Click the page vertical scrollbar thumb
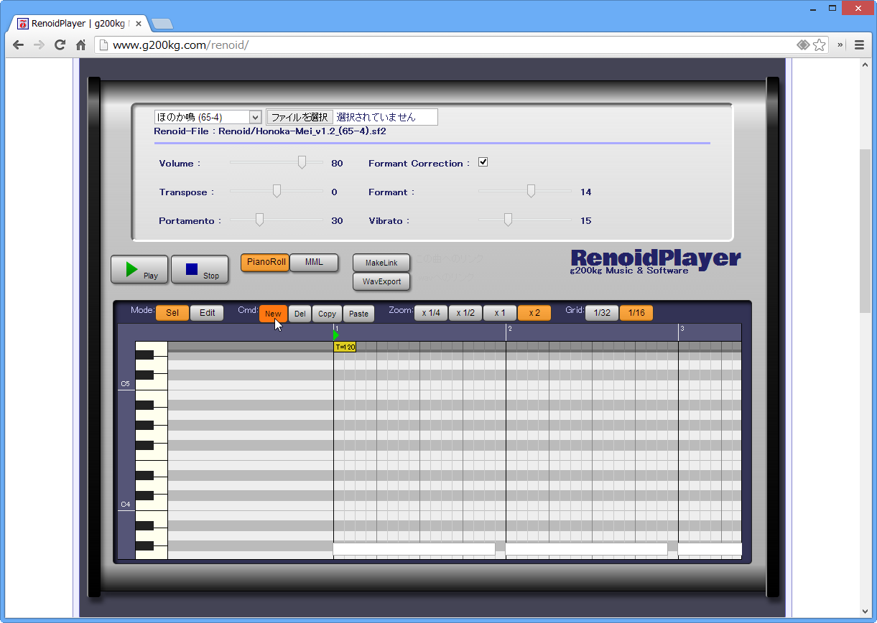Screen dimensions: 877x623 click(x=866, y=230)
